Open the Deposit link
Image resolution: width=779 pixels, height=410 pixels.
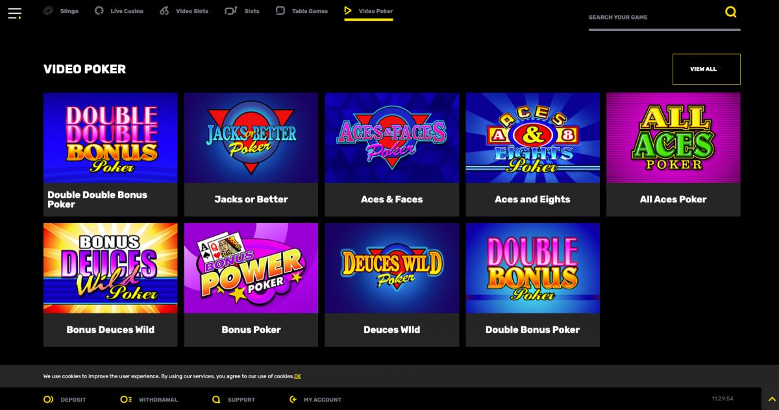(73, 400)
